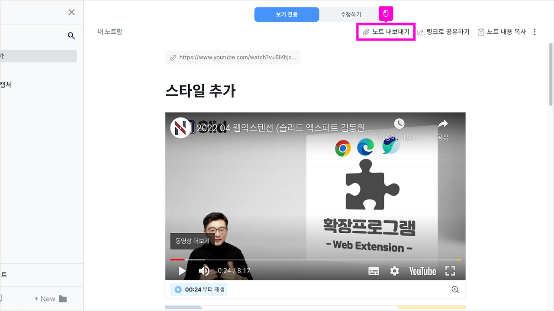Image resolution: width=554 pixels, height=311 pixels.
Task: Open the three-dot overflow menu
Action: 535,32
